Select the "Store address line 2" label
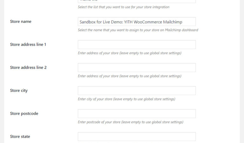 tap(28, 67)
